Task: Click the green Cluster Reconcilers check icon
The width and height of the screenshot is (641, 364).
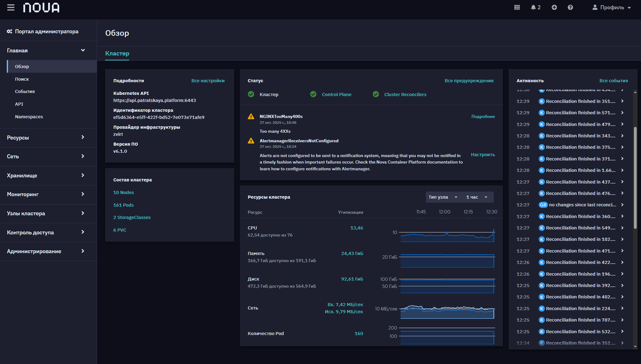Action: point(376,94)
